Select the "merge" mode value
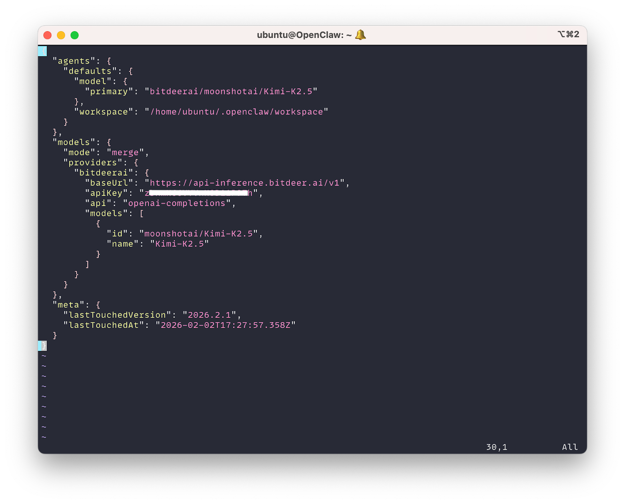The height and width of the screenshot is (504, 625). coord(125,152)
